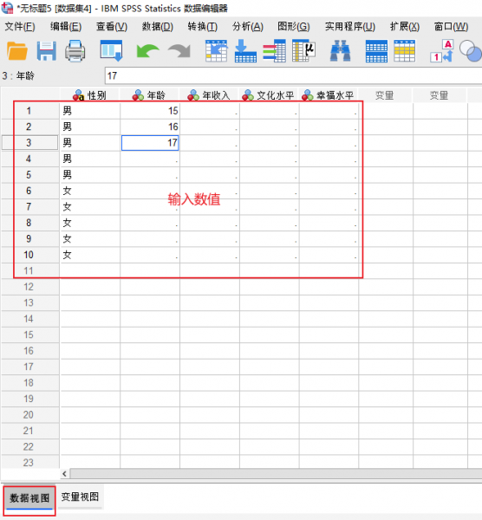
Task: Toggle the Value labels icon
Action: [441, 51]
